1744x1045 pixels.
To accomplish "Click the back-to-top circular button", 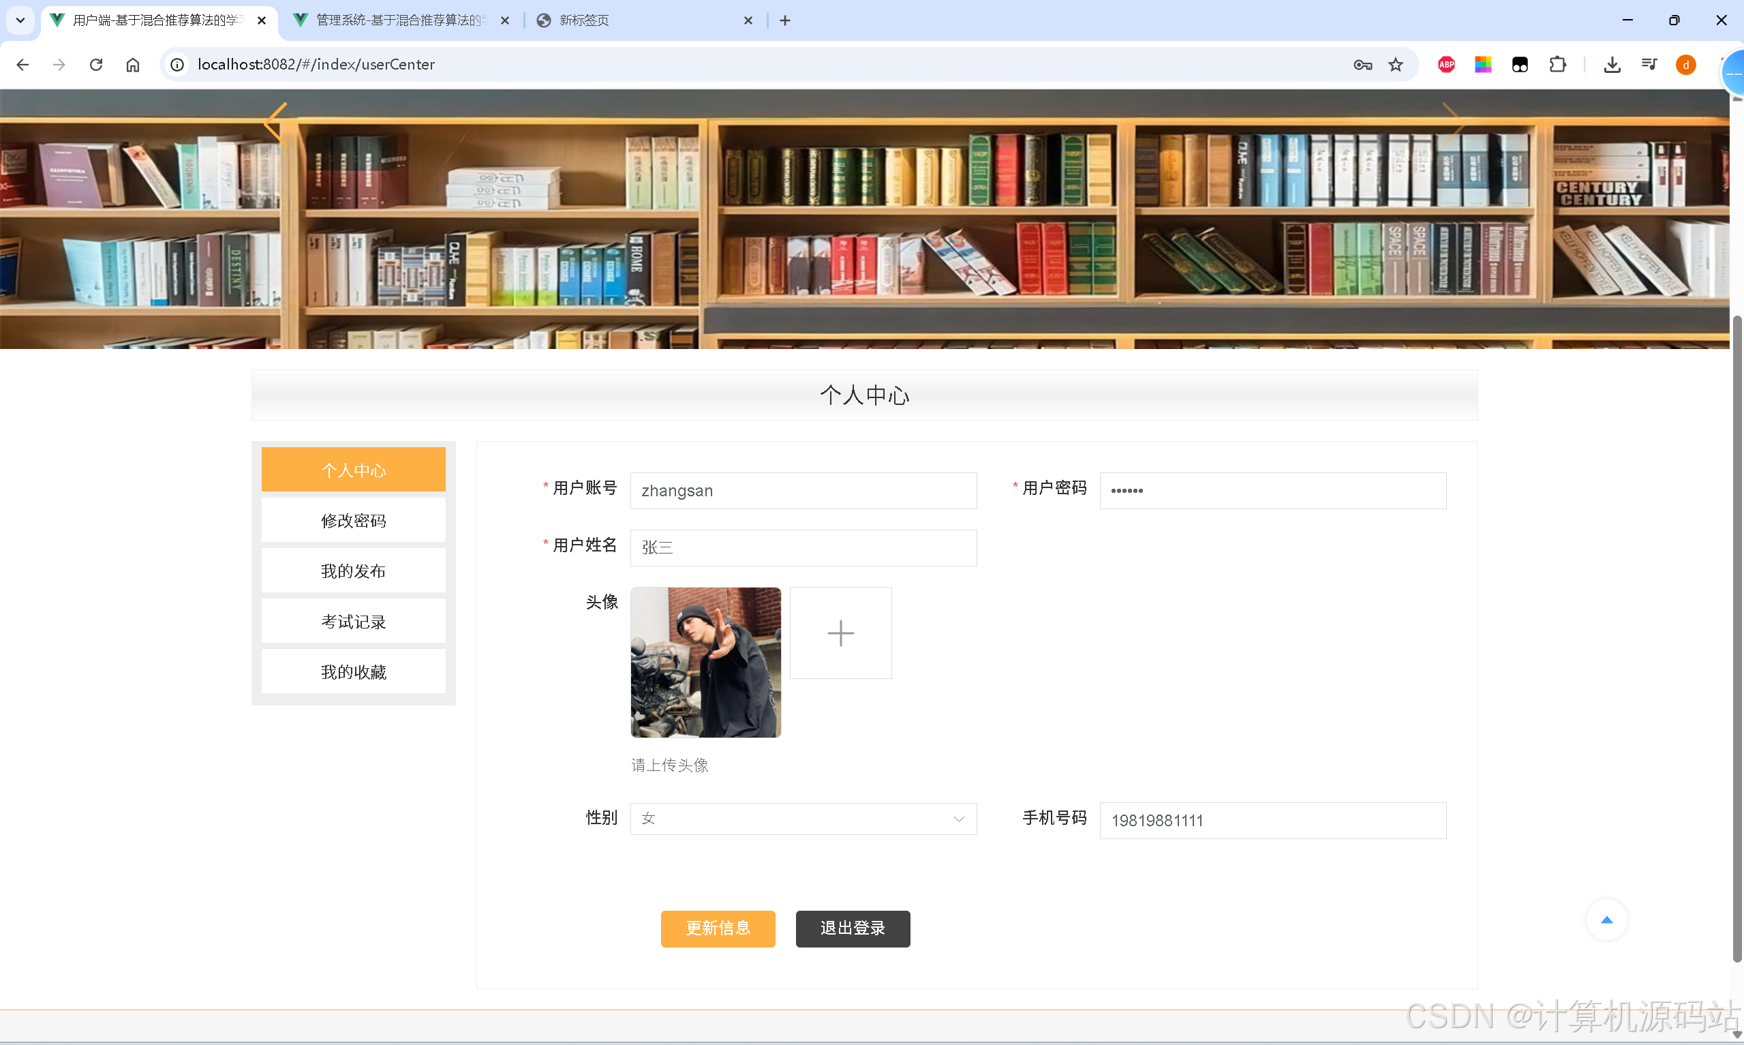I will (x=1608, y=920).
